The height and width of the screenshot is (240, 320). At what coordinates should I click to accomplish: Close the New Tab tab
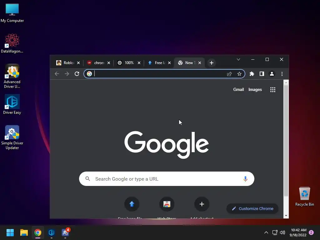coord(200,63)
